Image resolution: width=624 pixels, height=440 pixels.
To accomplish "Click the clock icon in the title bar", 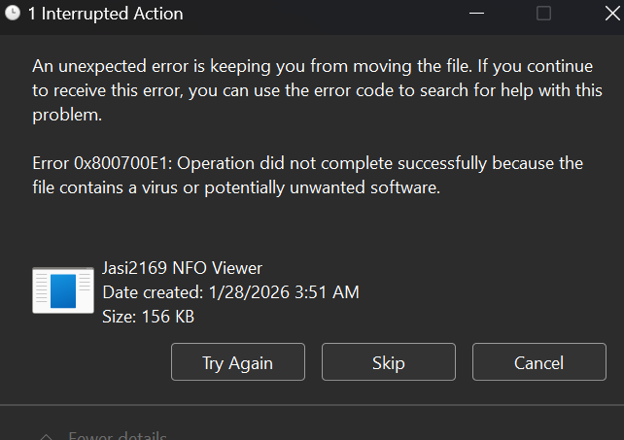I will pyautogui.click(x=13, y=14).
